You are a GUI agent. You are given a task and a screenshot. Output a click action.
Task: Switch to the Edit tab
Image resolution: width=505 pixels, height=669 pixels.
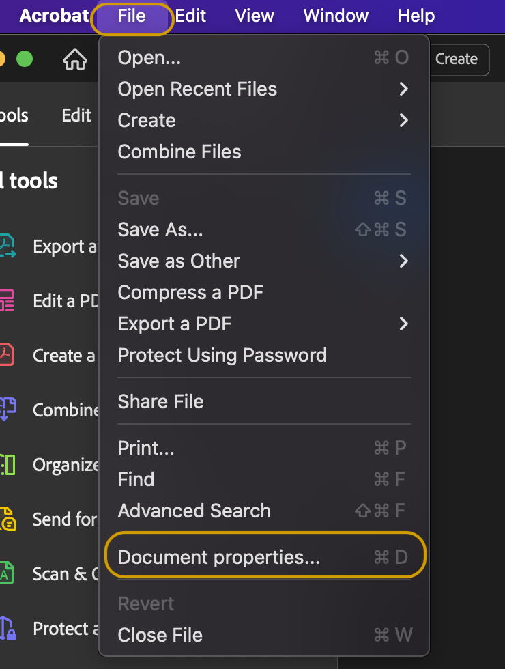pos(76,115)
